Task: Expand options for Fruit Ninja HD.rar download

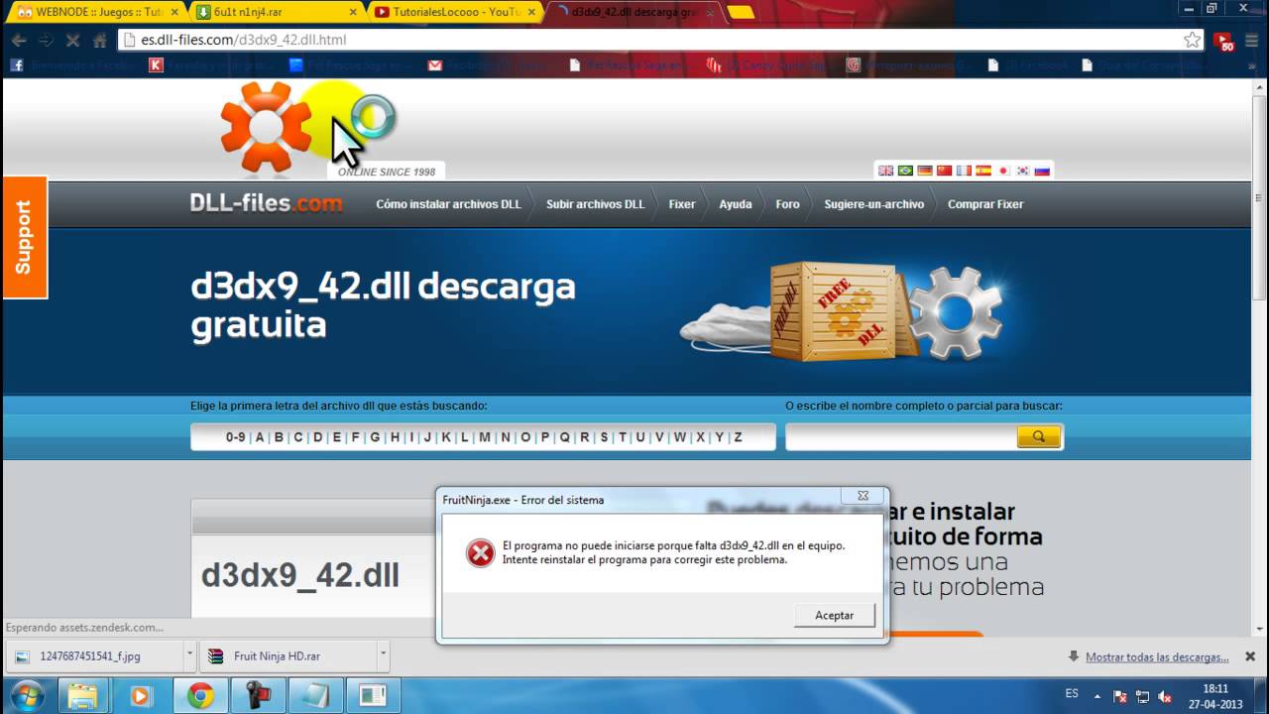Action: click(383, 655)
